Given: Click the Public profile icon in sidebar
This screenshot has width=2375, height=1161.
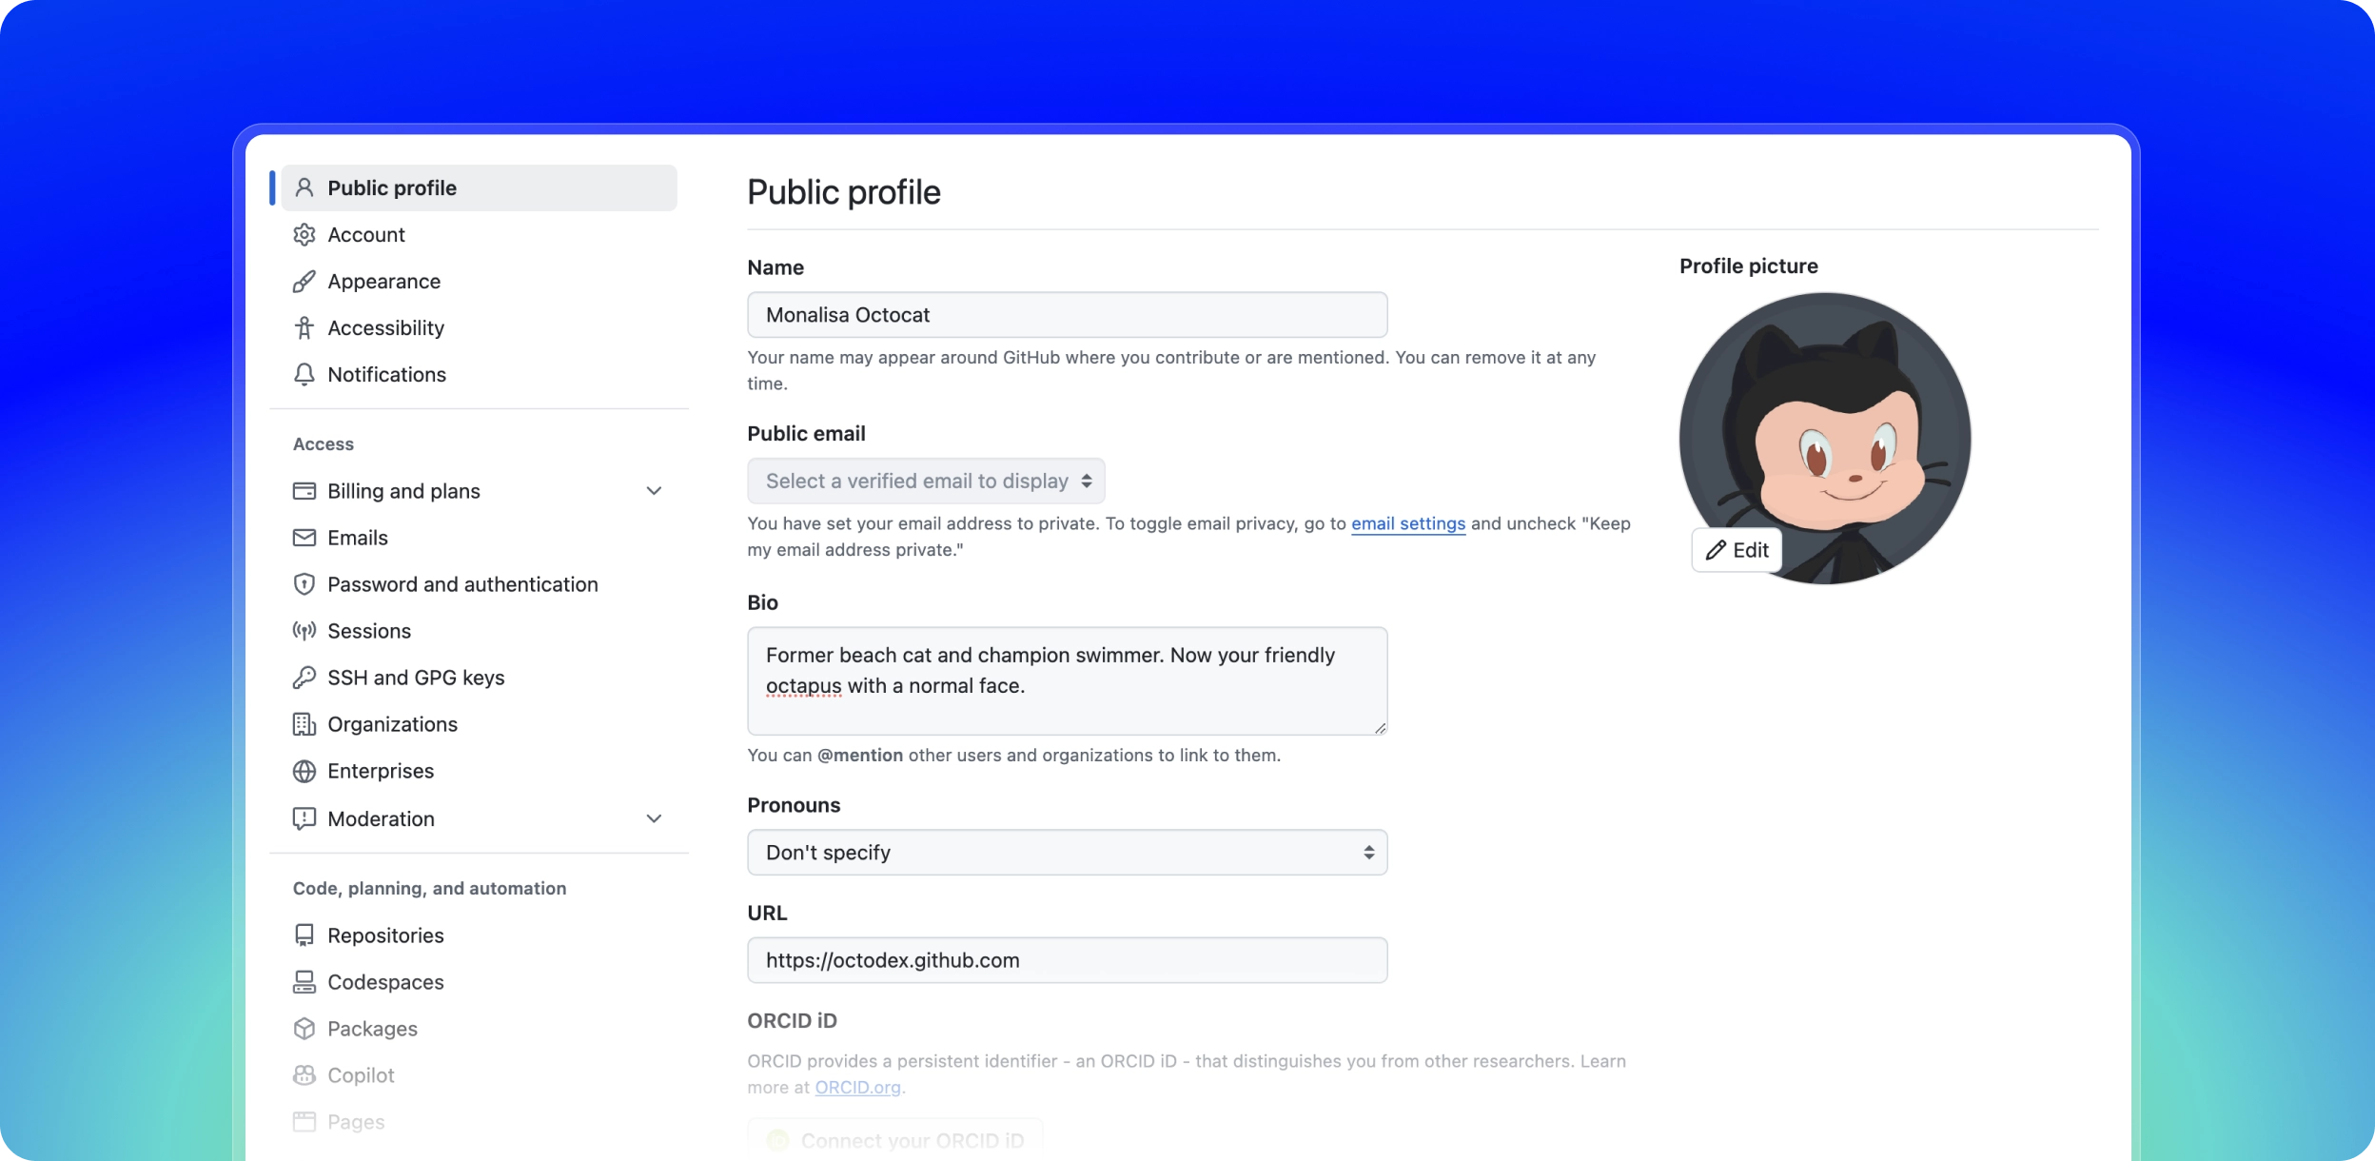Looking at the screenshot, I should (303, 187).
